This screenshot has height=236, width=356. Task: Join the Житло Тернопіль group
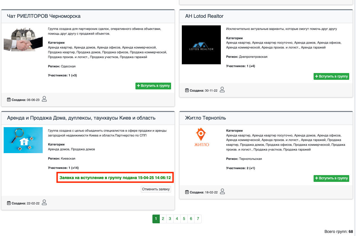(x=331, y=178)
